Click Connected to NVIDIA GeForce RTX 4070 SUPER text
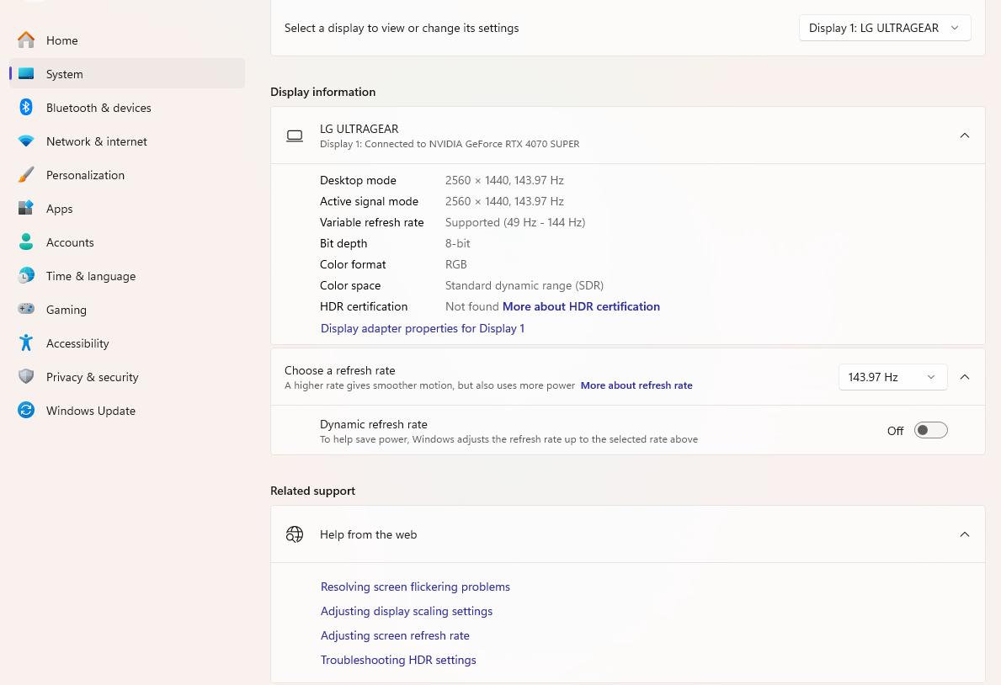1001x685 pixels. 471,144
